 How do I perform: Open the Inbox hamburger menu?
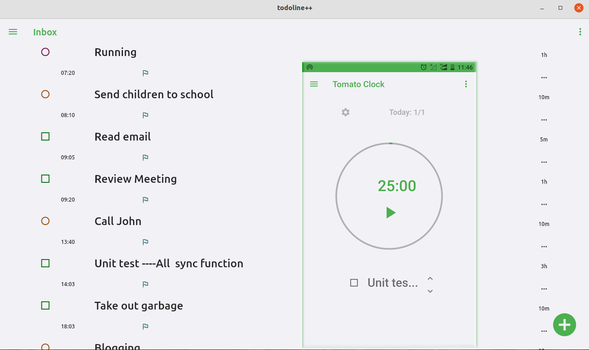pos(13,32)
